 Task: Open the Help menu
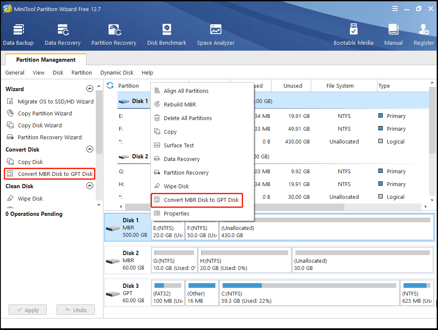click(147, 73)
